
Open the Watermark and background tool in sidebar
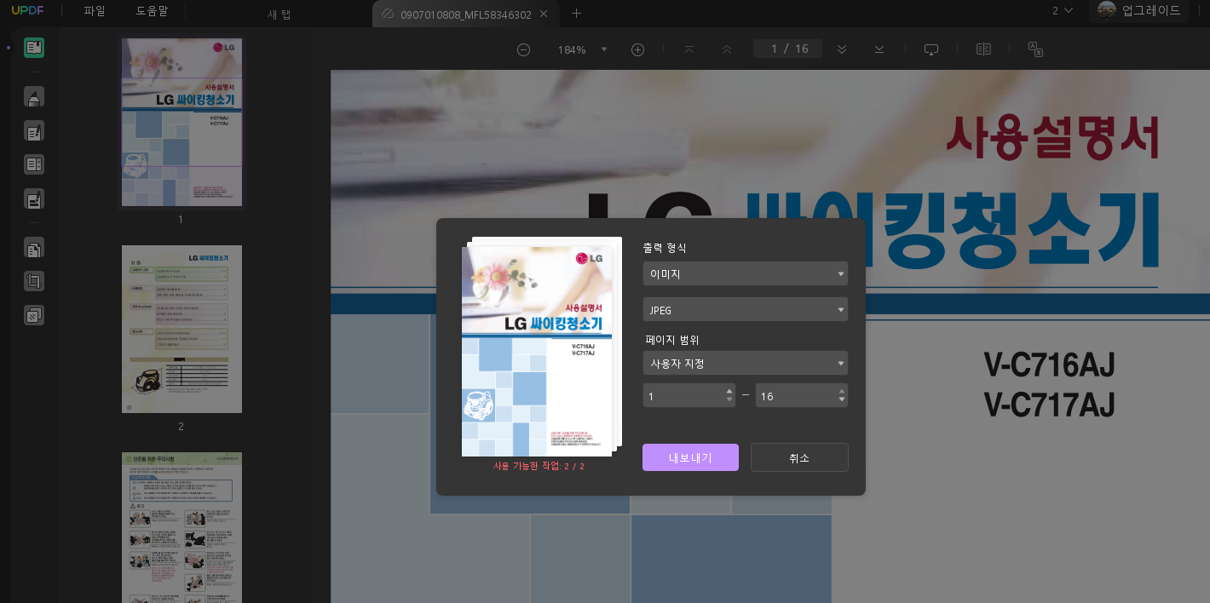point(34,315)
